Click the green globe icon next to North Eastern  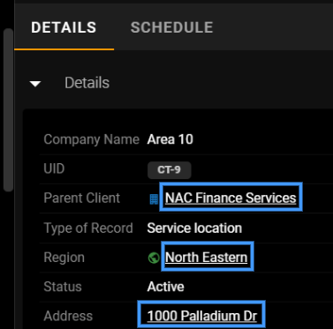click(154, 258)
